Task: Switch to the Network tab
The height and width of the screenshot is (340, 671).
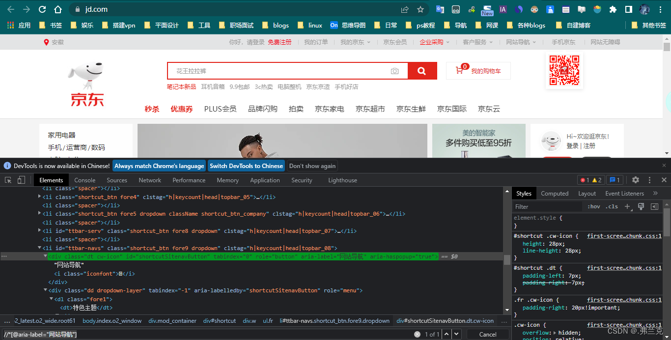Action: click(150, 180)
